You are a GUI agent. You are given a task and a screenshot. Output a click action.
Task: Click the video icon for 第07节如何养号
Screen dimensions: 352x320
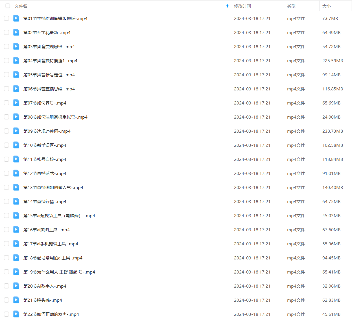16,103
